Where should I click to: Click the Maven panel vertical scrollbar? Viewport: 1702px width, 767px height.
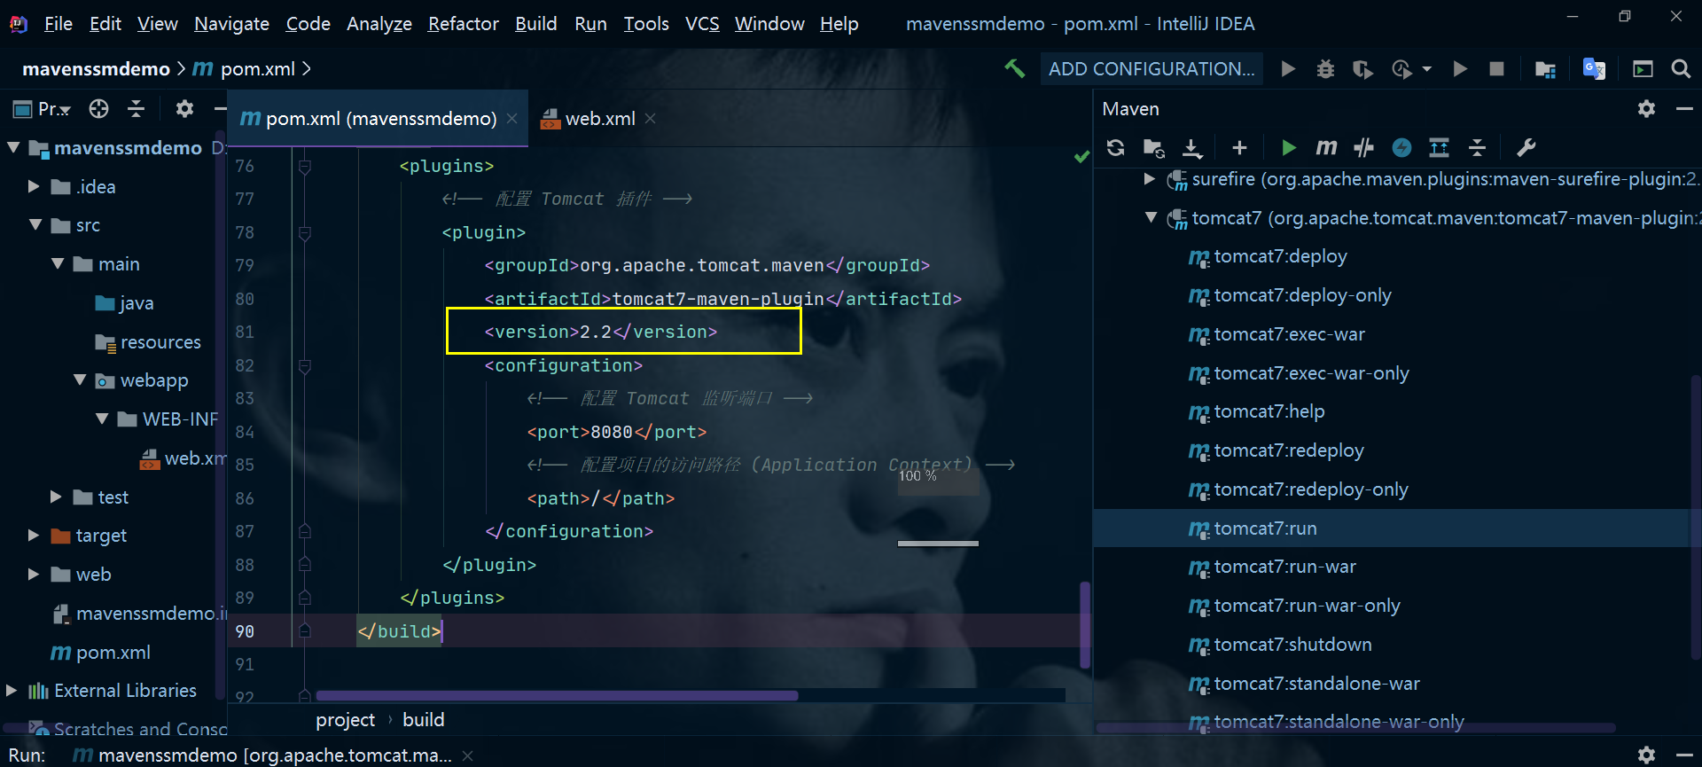tap(1696, 516)
